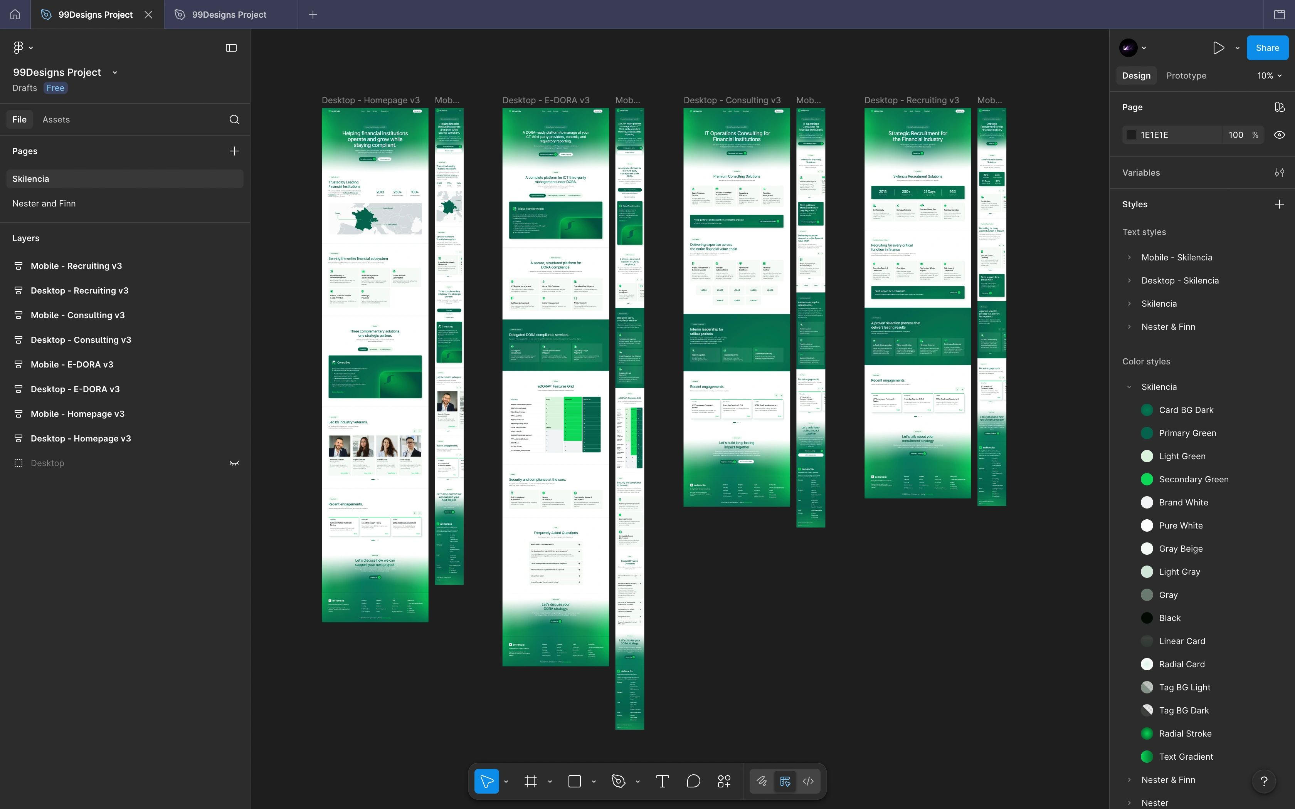The height and width of the screenshot is (809, 1295).
Task: Select the Nester and Finn page
Action: 44,203
